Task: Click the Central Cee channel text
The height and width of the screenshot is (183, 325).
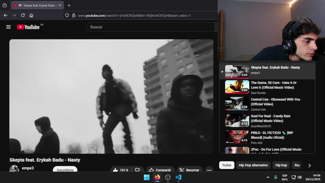Action: pos(258,110)
